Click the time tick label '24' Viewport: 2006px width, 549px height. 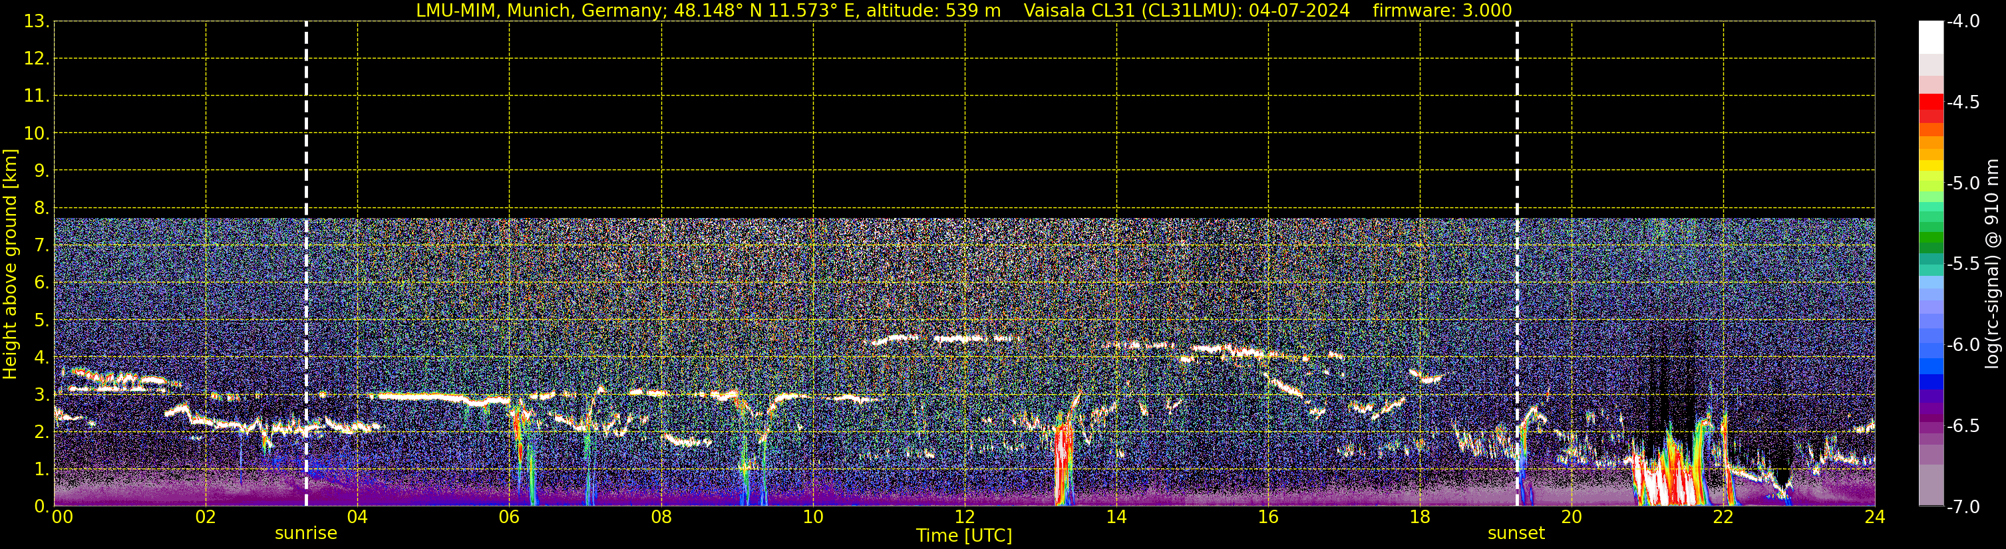coord(1875,517)
